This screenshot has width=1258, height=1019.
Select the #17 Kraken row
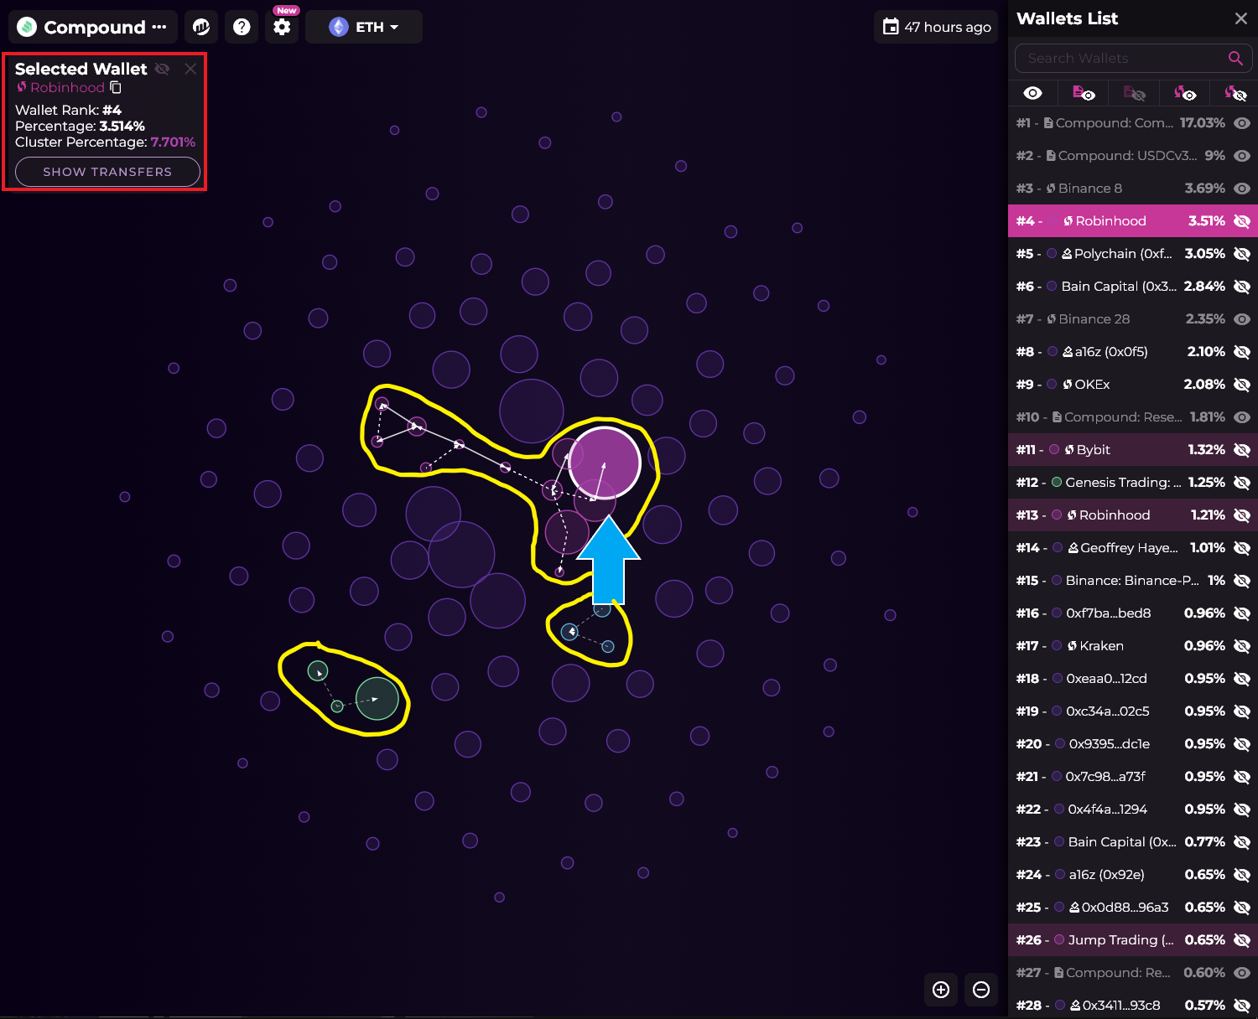coord(1133,646)
